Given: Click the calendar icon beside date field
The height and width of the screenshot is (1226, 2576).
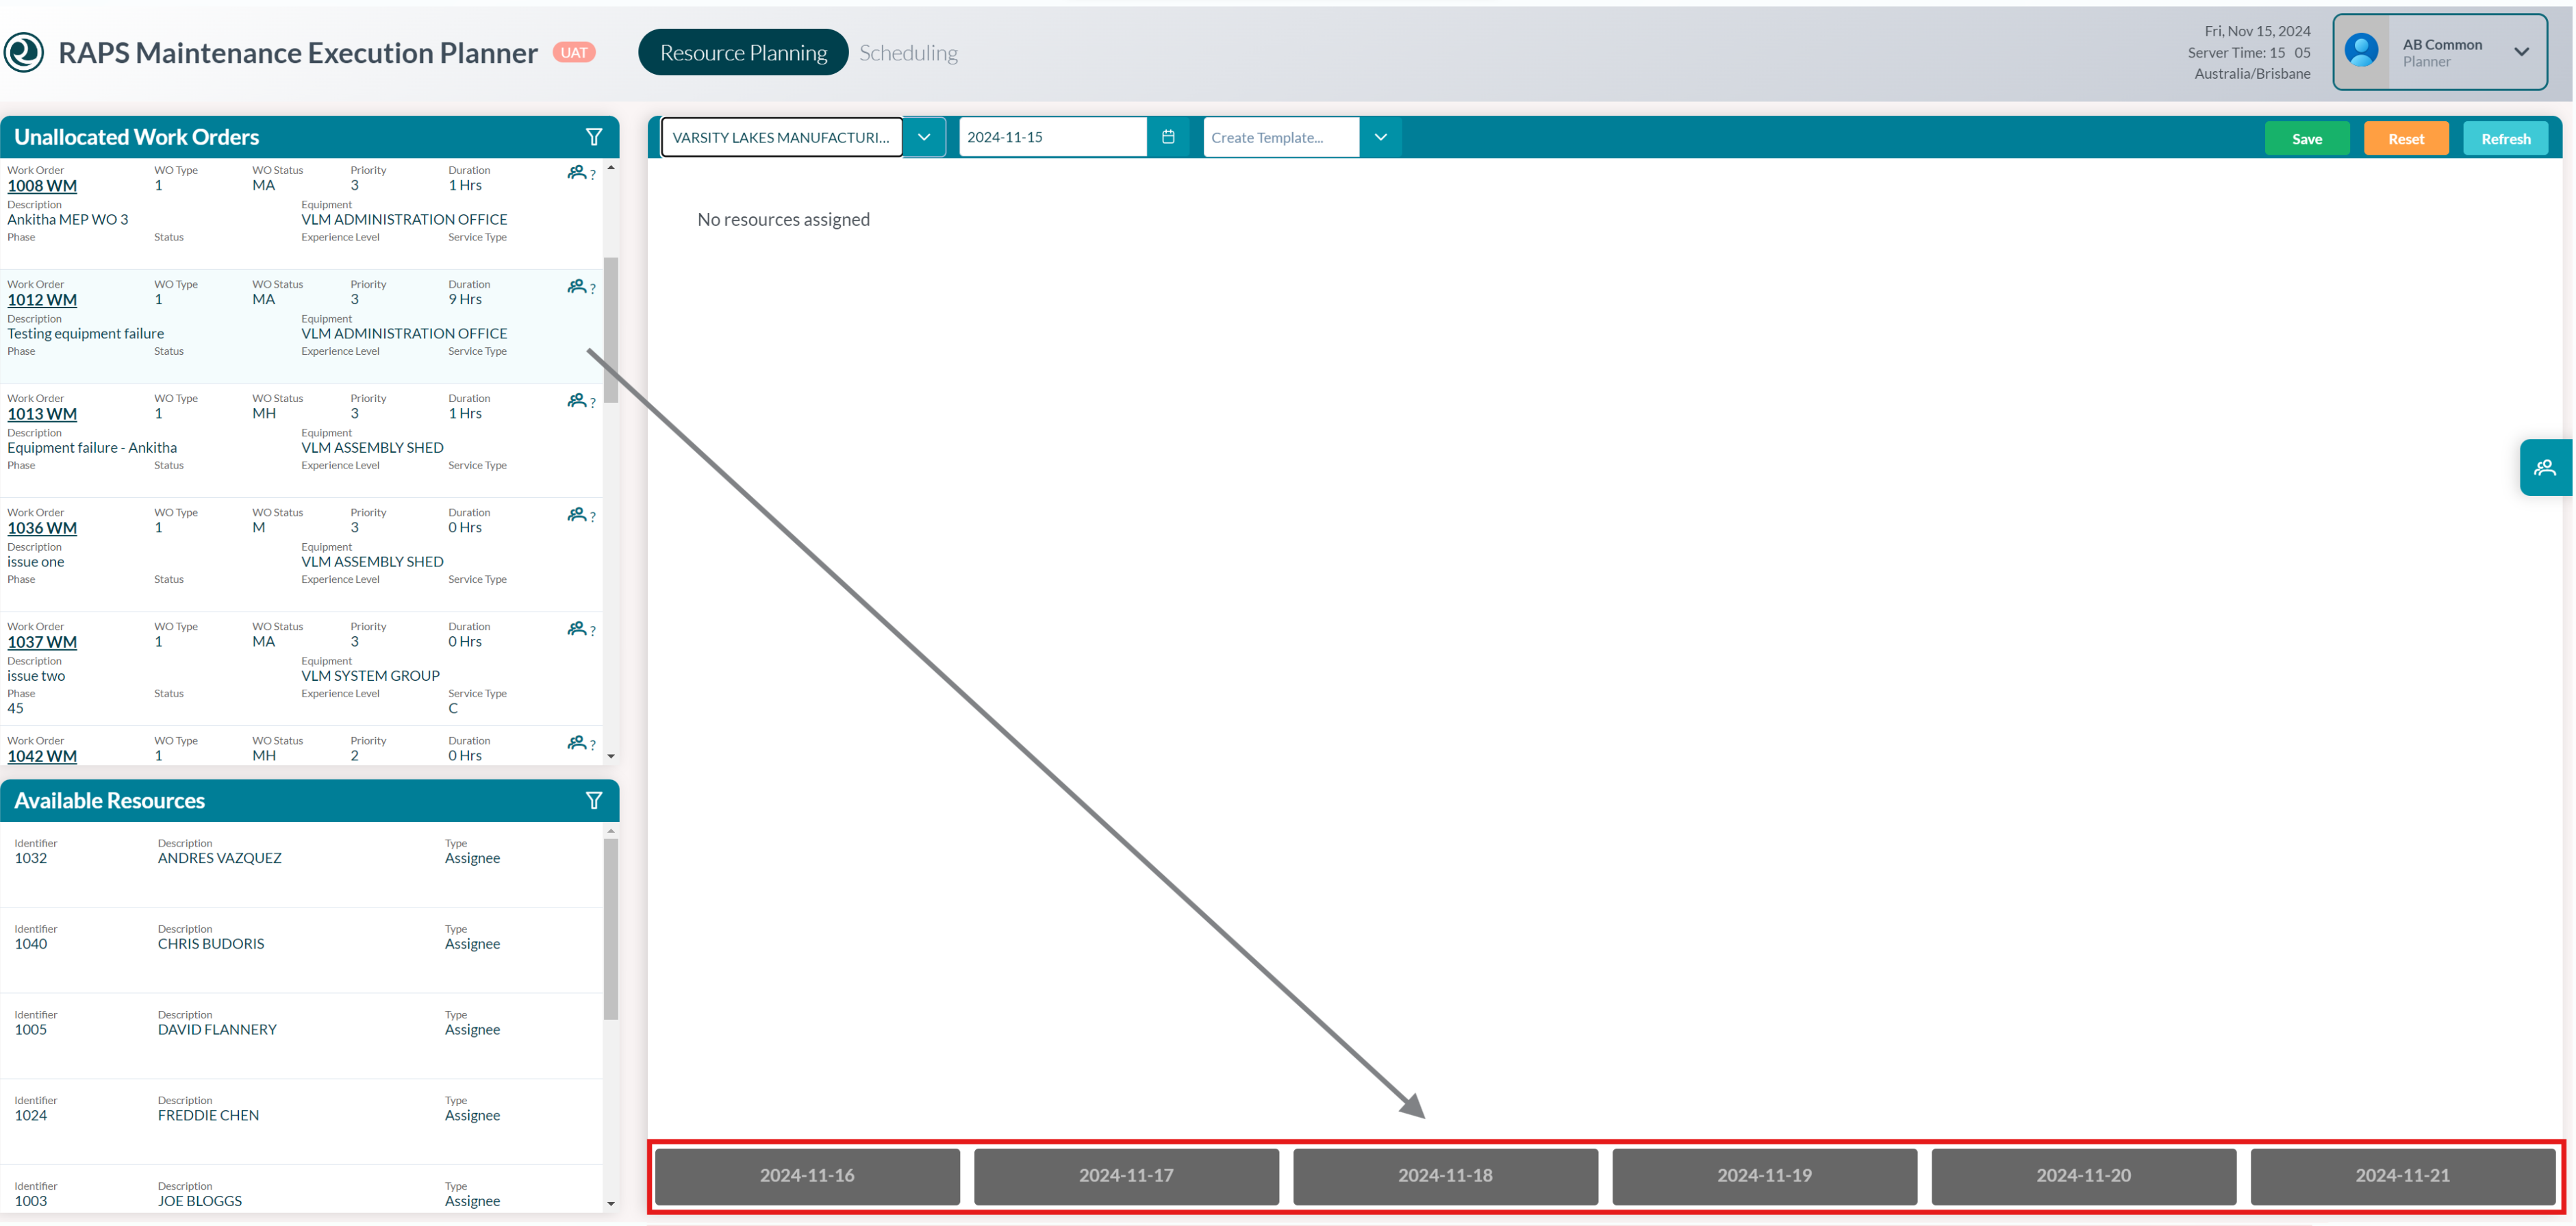Looking at the screenshot, I should (x=1167, y=137).
